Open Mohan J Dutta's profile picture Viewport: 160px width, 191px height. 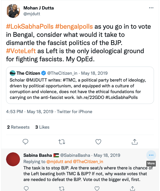[13, 11]
